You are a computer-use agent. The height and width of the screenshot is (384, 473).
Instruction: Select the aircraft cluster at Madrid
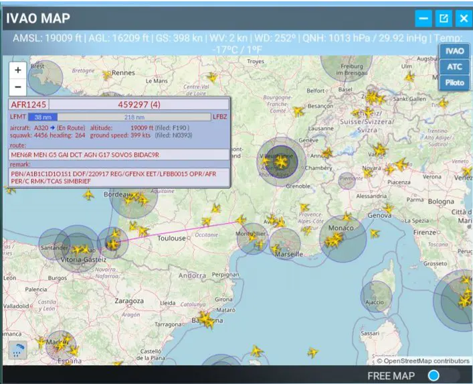[x=61, y=344]
